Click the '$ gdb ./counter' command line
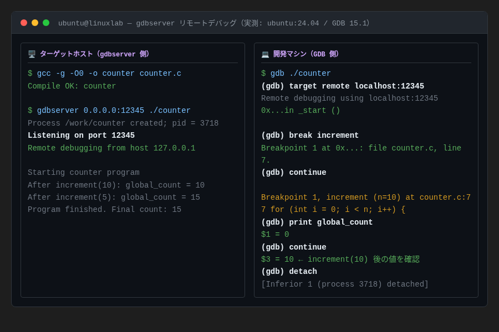The image size is (499, 332). coord(296,74)
